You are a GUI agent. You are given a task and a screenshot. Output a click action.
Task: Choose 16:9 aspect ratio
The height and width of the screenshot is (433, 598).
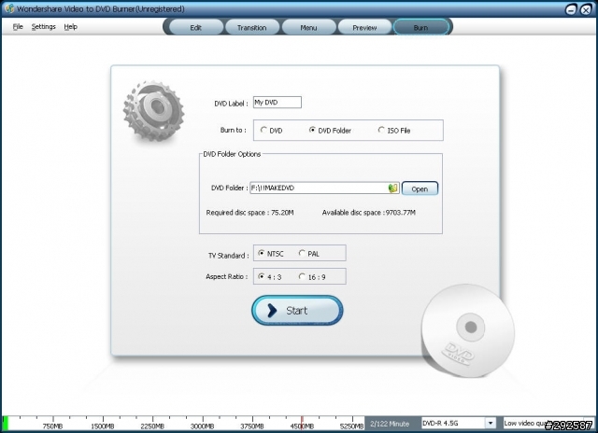coord(302,277)
